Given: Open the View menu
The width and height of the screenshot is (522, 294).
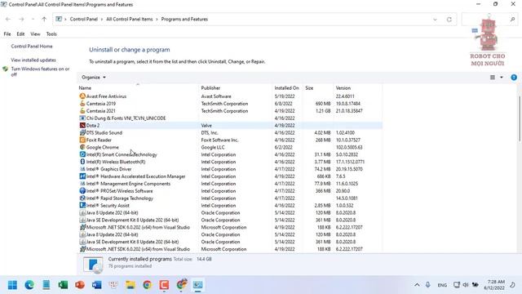Looking at the screenshot, I should [x=35, y=34].
